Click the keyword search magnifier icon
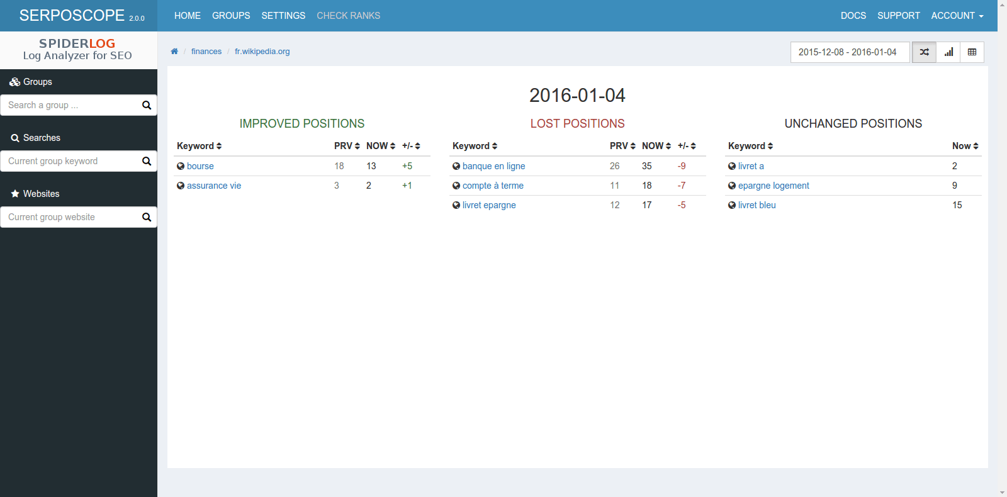Screen dimensions: 1007x497 (147, 161)
